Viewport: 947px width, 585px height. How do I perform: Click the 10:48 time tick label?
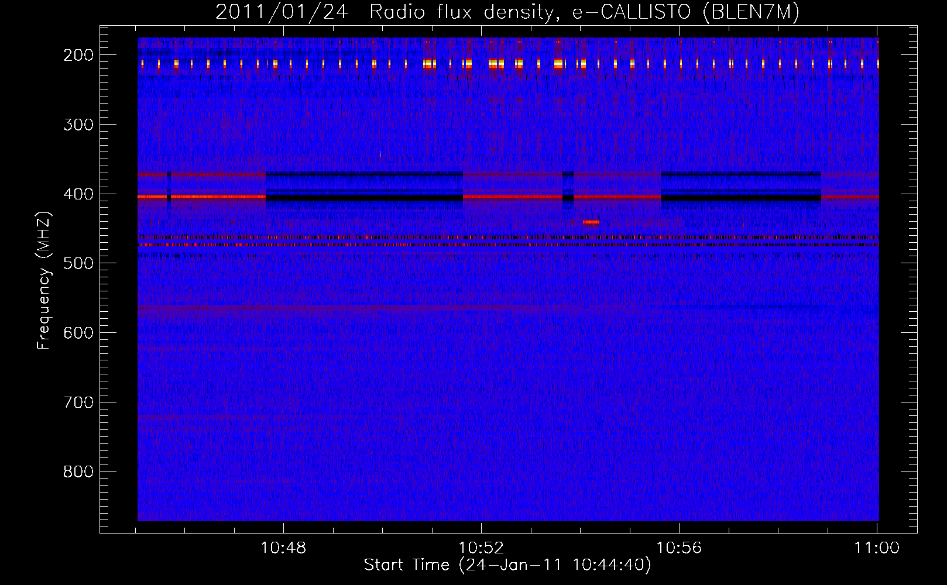point(283,548)
